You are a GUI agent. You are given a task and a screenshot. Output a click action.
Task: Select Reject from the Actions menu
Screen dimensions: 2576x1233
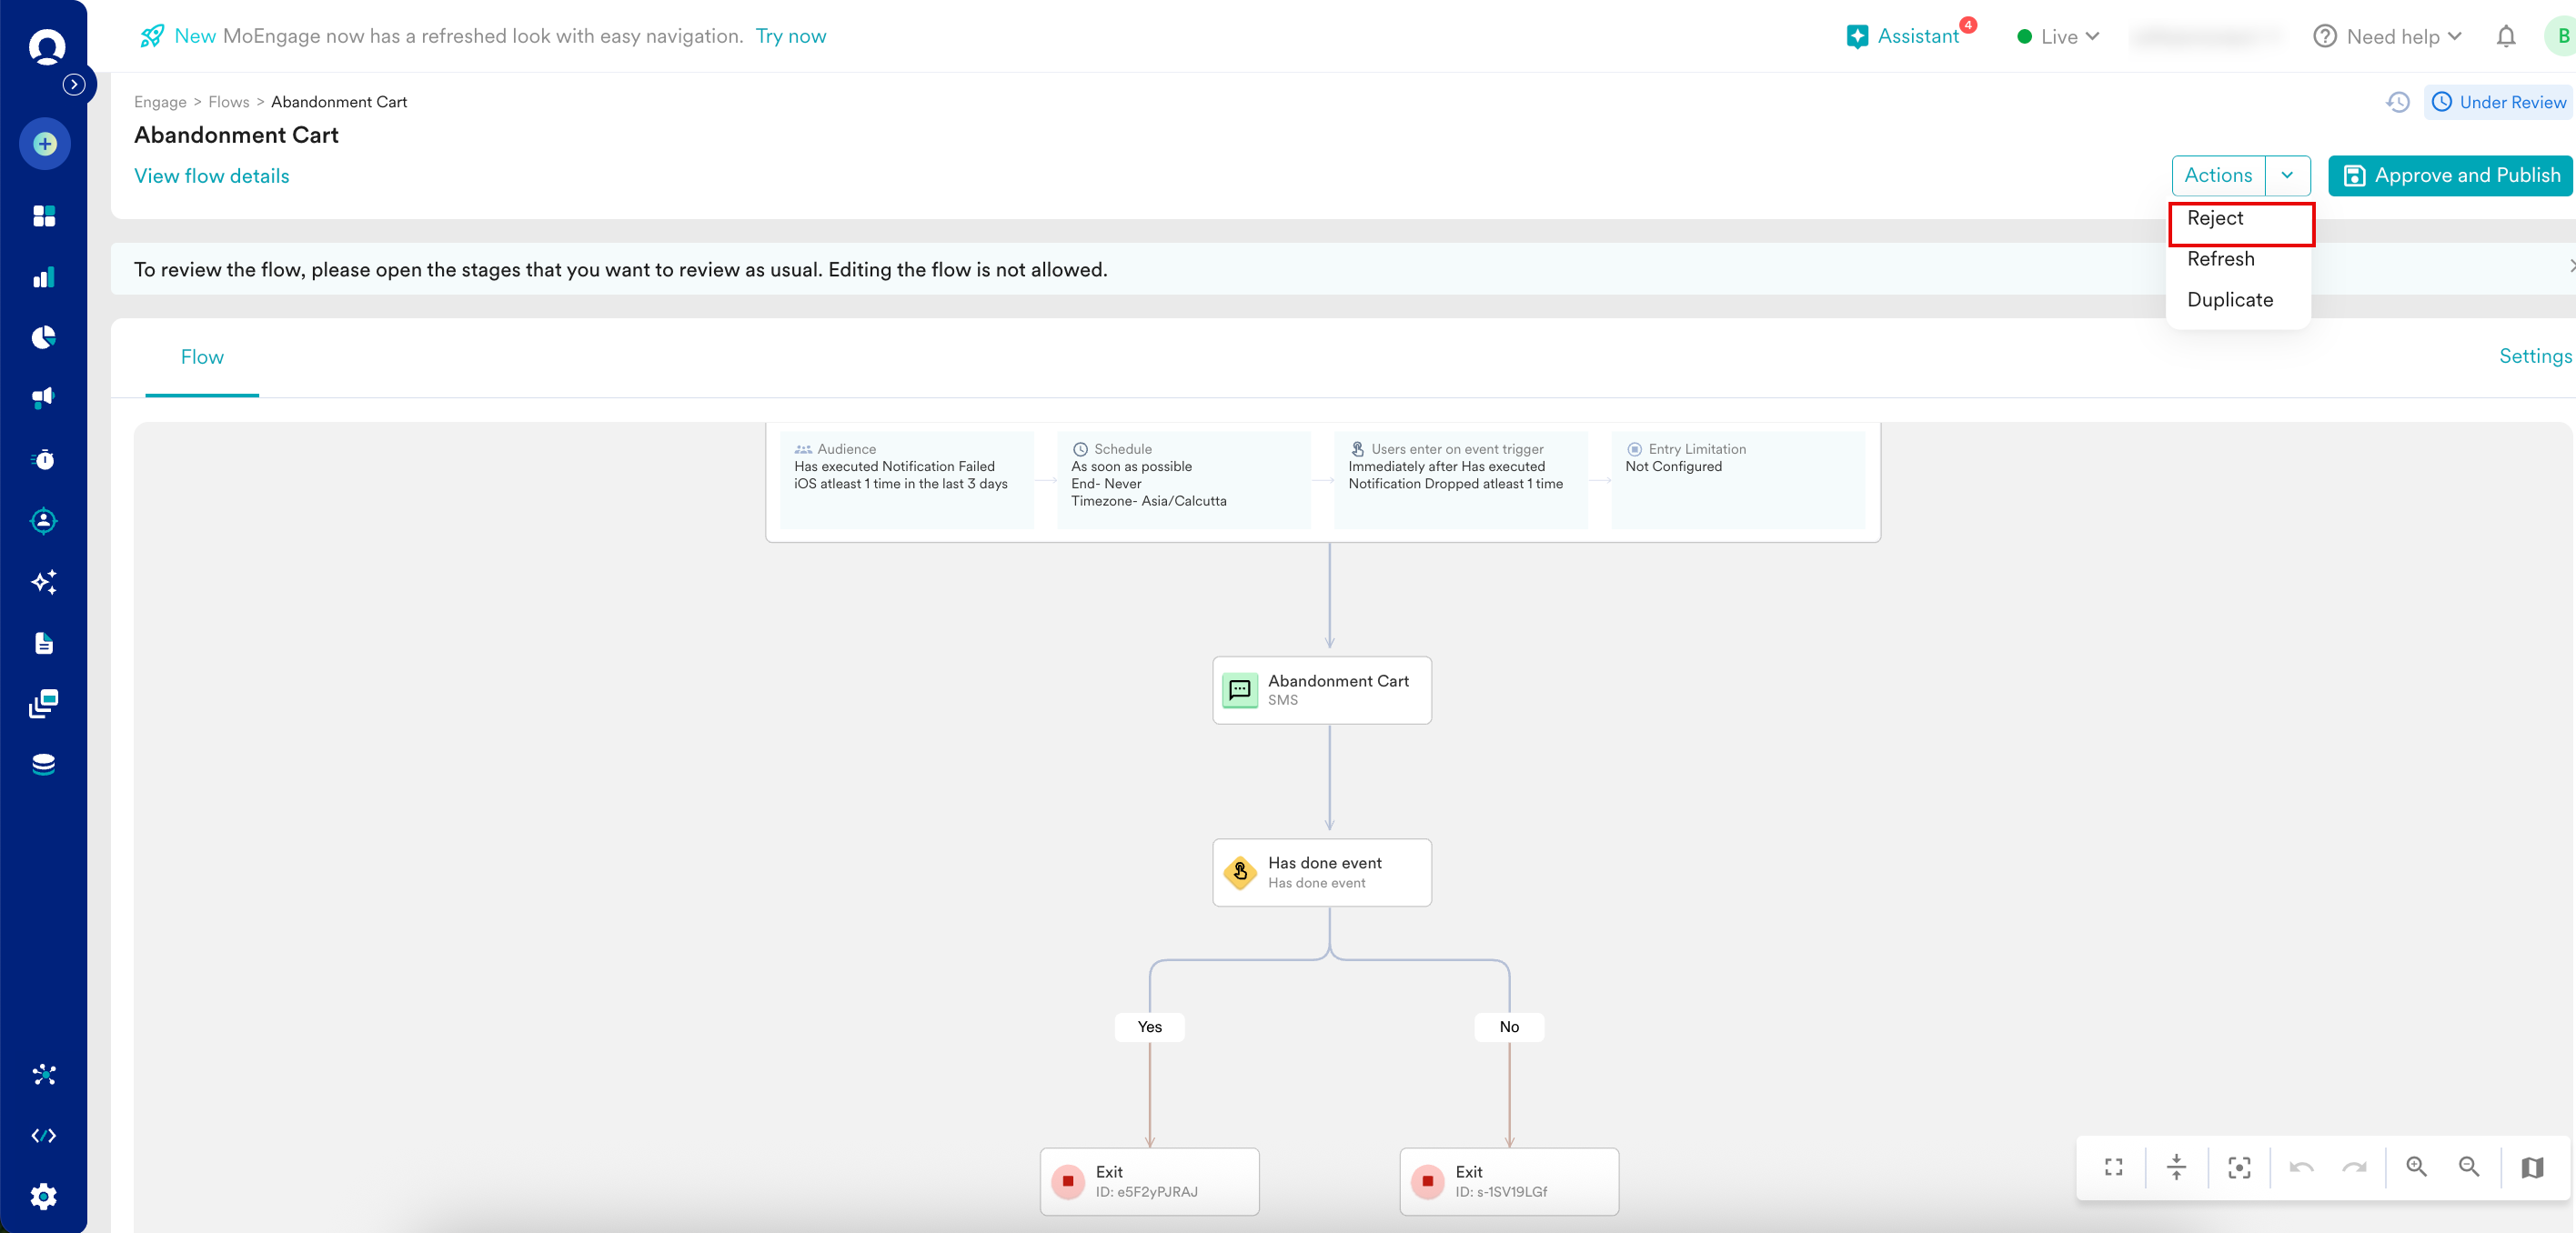tap(2215, 219)
